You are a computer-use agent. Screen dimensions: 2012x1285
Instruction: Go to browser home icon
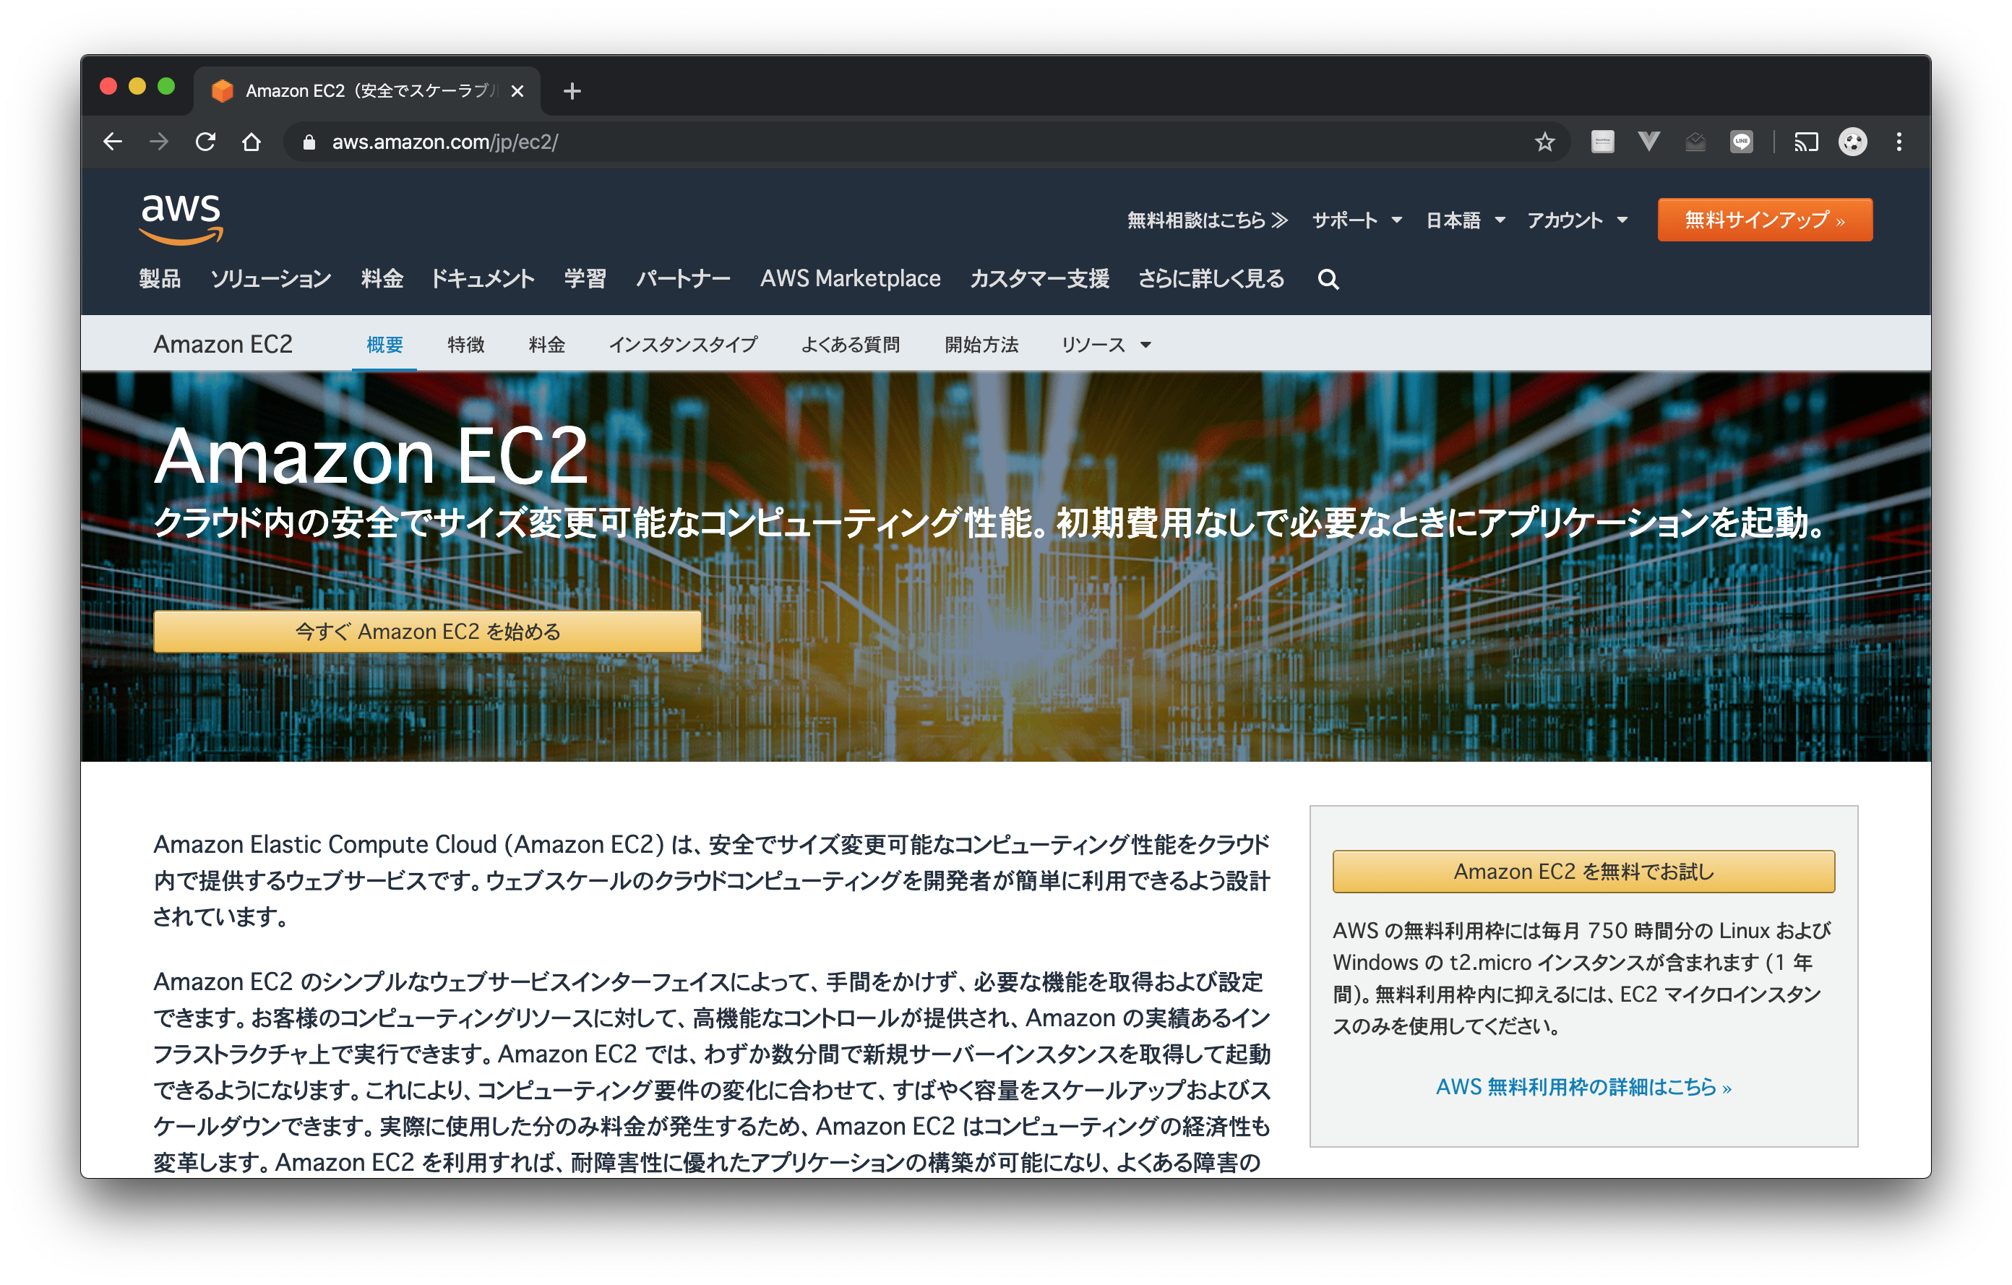(252, 142)
